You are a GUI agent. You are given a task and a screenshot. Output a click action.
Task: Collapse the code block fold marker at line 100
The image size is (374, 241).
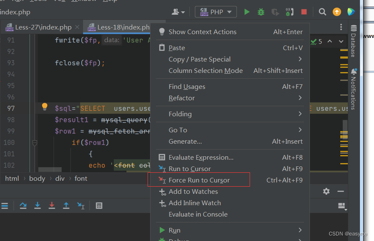[x=35, y=143]
